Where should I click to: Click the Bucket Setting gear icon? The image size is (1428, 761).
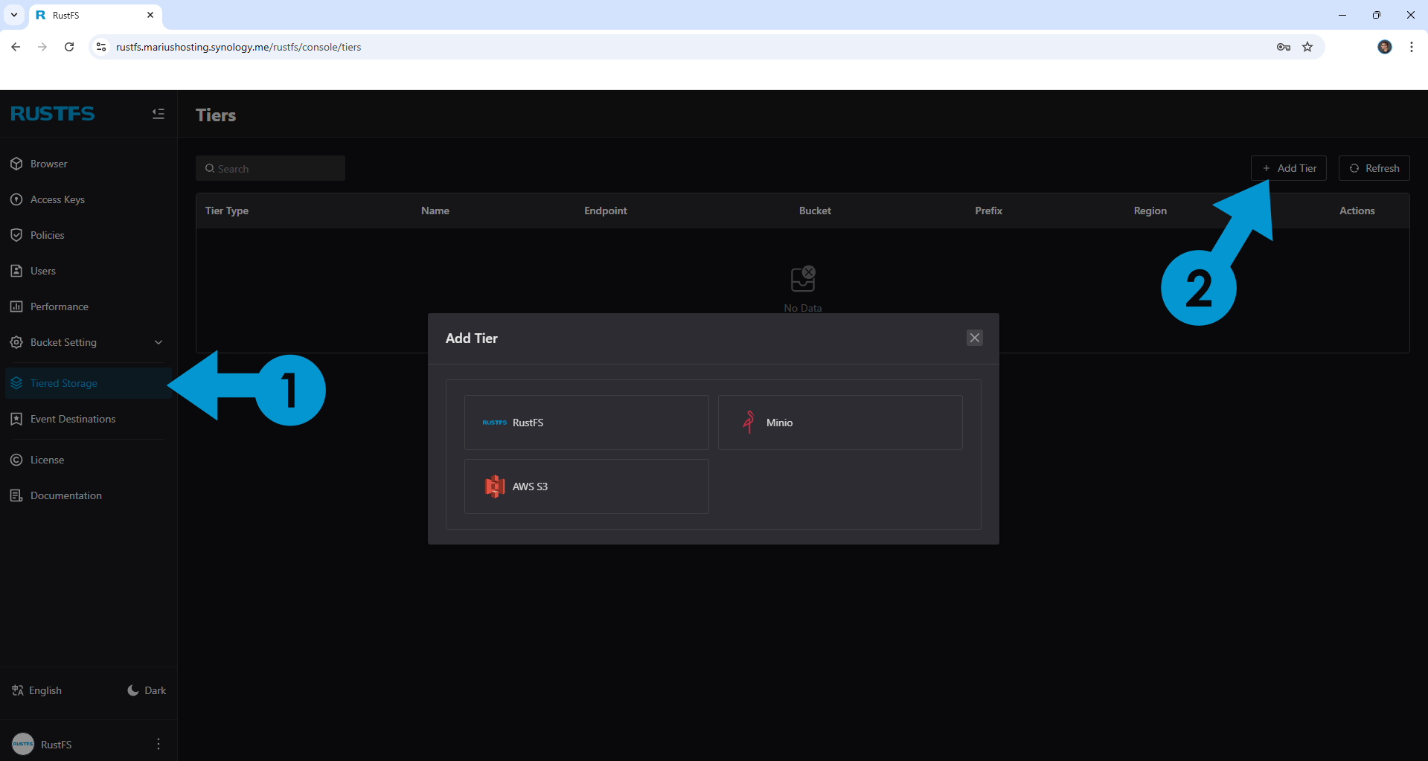click(16, 342)
